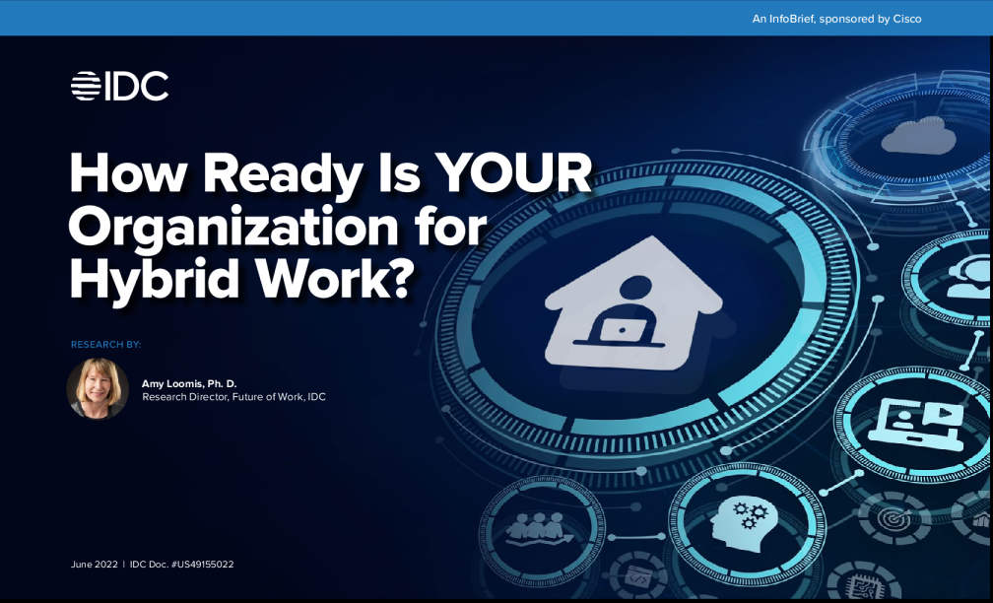Click the "Research Director, Future of Work, IDC" subtitle
The width and height of the screenshot is (993, 603).
[x=233, y=397]
